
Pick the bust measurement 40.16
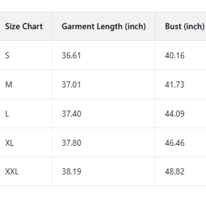point(174,55)
